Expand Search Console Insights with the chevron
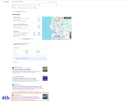Viewport: 126px width, 101px height. 45,58
